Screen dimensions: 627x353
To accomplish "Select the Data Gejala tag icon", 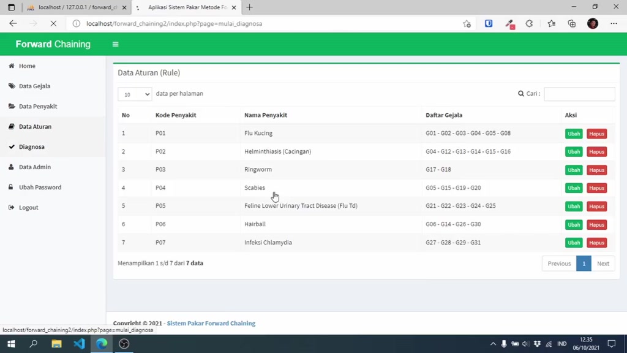I will [11, 86].
